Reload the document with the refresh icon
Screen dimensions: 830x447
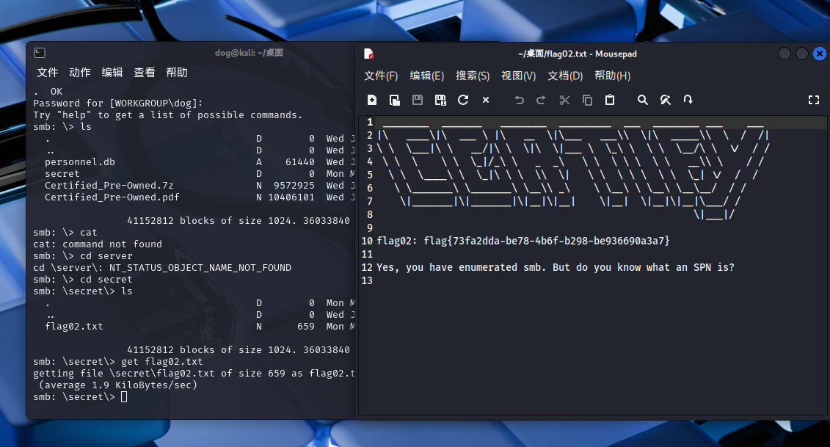[x=463, y=100]
